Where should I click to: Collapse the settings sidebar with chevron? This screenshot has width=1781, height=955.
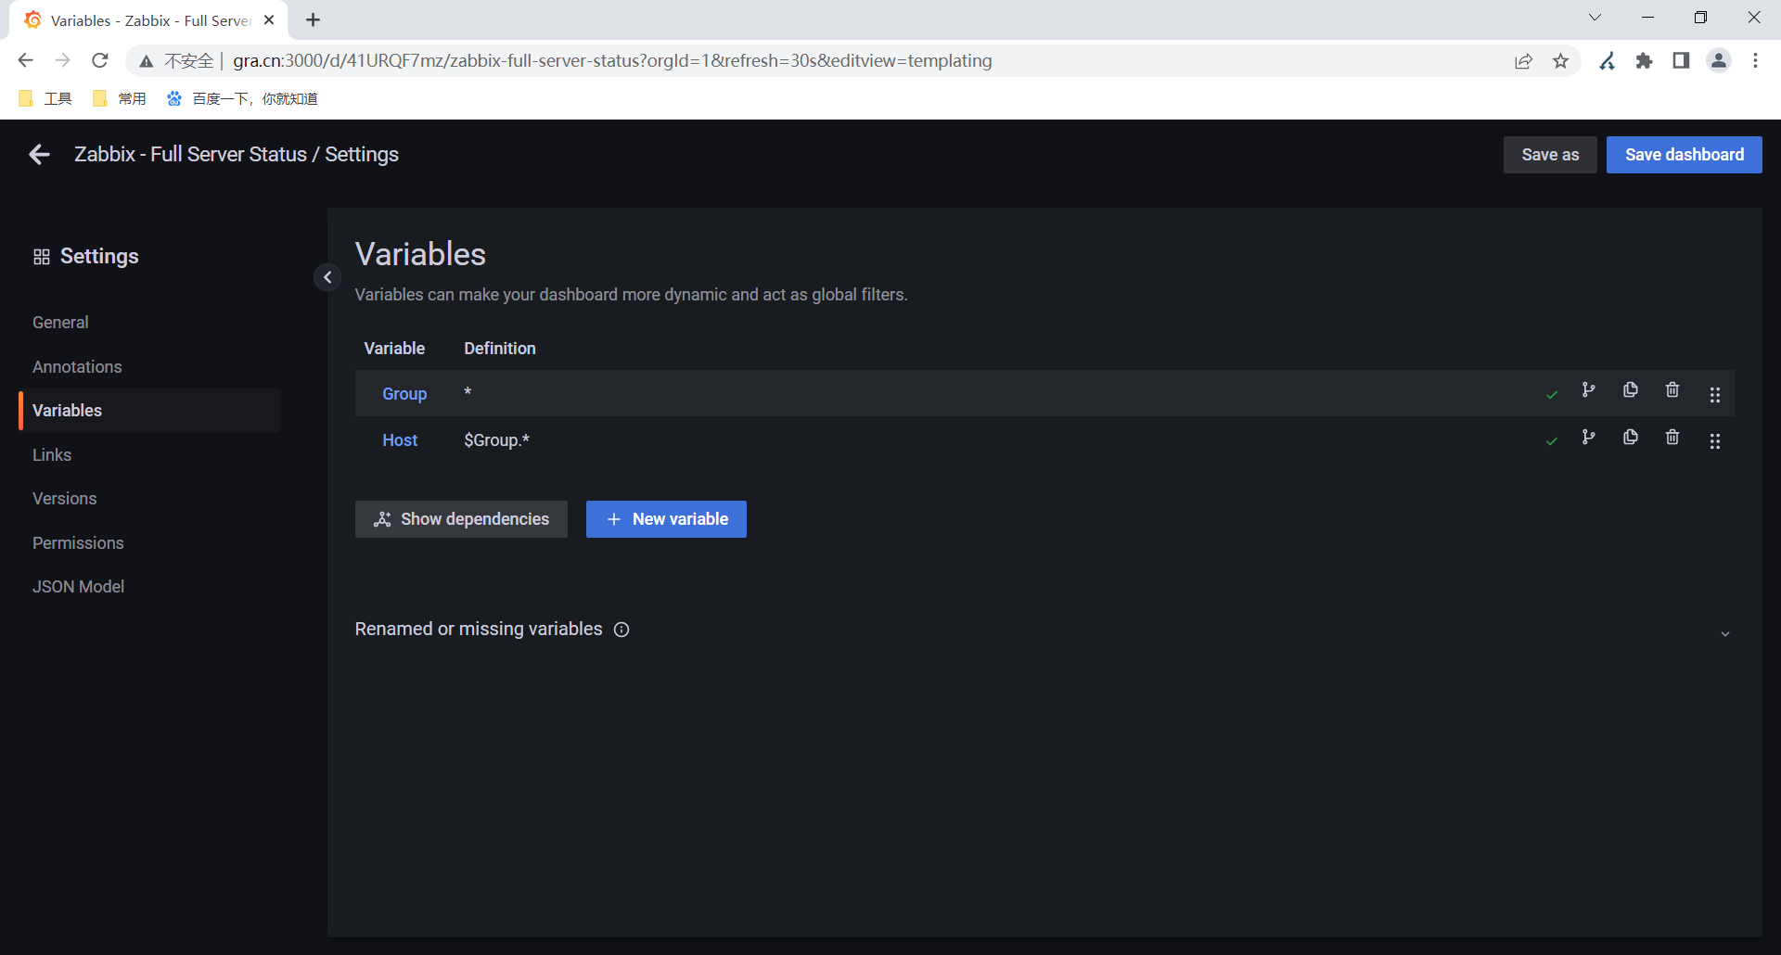coord(327,277)
